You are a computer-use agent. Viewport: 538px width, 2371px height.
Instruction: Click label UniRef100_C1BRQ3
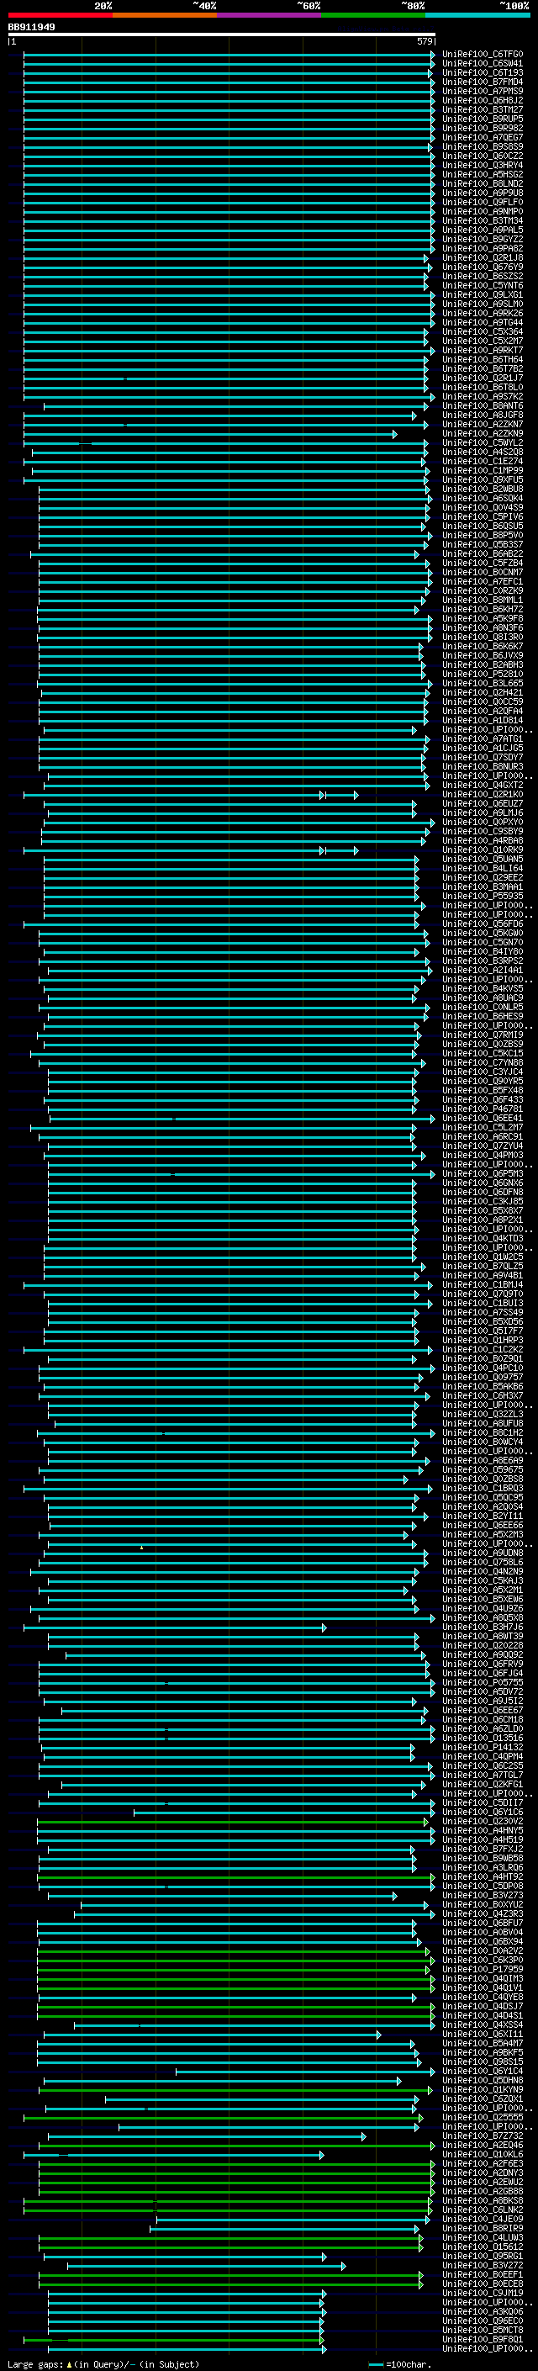point(483,1489)
